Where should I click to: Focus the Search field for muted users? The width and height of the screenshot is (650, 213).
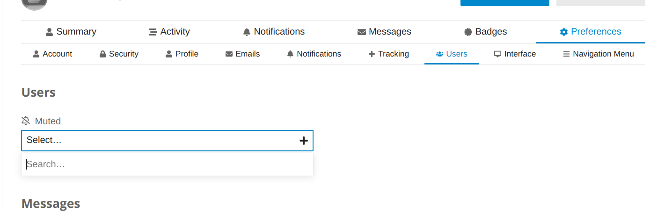(x=167, y=164)
